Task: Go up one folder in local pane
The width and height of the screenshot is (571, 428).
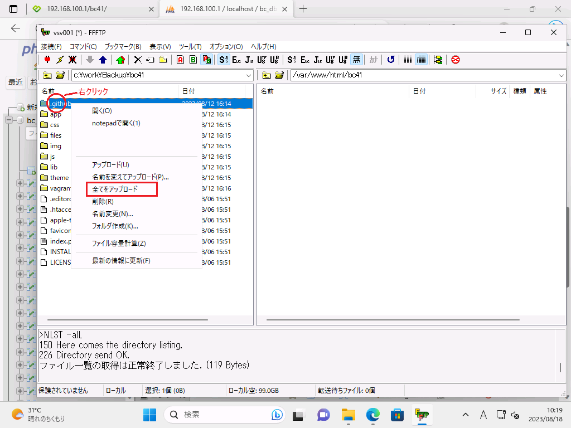Action: point(47,75)
